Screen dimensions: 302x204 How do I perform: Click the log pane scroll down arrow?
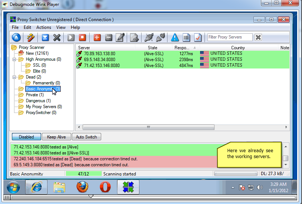[286, 165]
